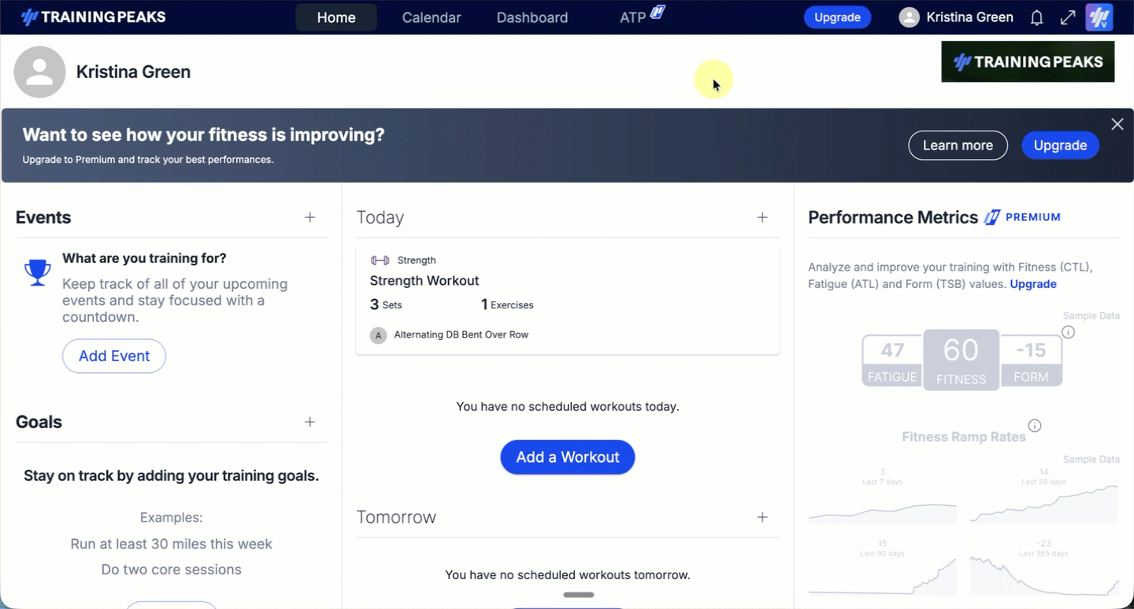
Task: Click the blue TrainingPeaks app icon beside the expand arrows
Action: (1099, 17)
